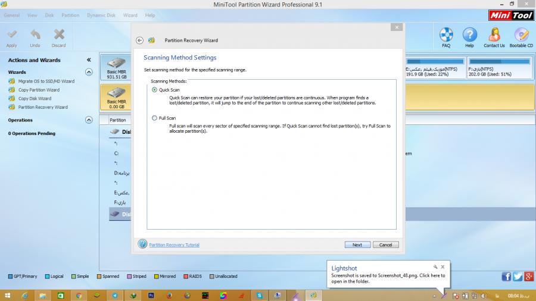The image size is (536, 301).
Task: Click the Unallocated legend color box
Action: point(211,277)
